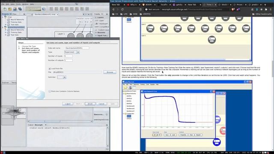Click the yellow folder icon in Neuroph toolbar
The width and height of the screenshot is (274, 154).
(x=10, y=9)
